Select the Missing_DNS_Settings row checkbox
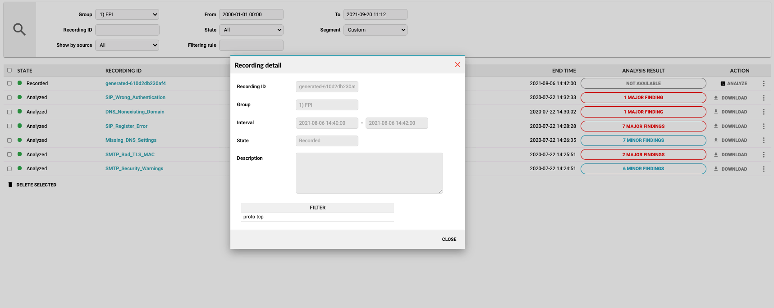 point(9,140)
